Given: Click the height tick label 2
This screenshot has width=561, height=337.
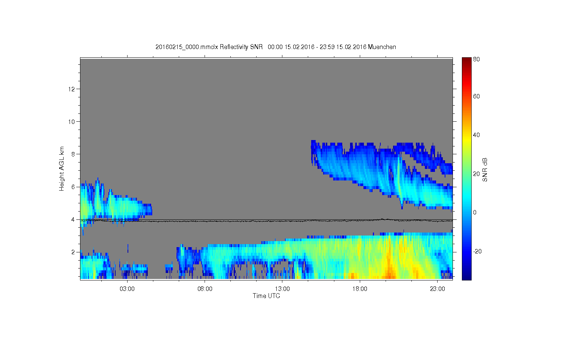Looking at the screenshot, I should [x=74, y=252].
